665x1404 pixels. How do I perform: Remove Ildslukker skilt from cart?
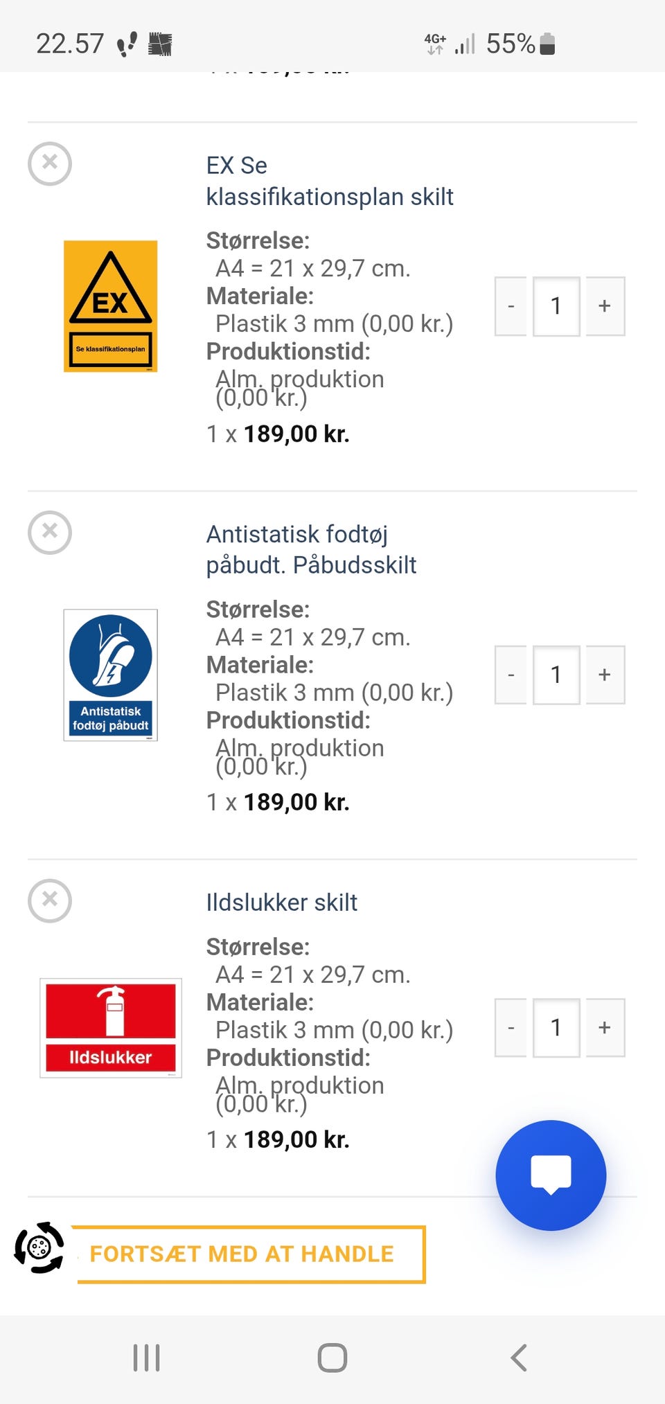pos(50,901)
